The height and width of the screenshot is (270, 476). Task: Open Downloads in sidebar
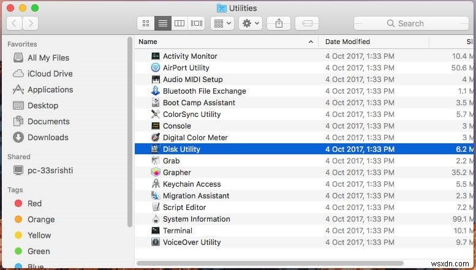click(40, 137)
